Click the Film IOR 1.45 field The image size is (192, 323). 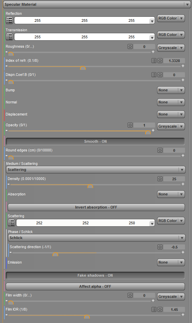point(174,310)
